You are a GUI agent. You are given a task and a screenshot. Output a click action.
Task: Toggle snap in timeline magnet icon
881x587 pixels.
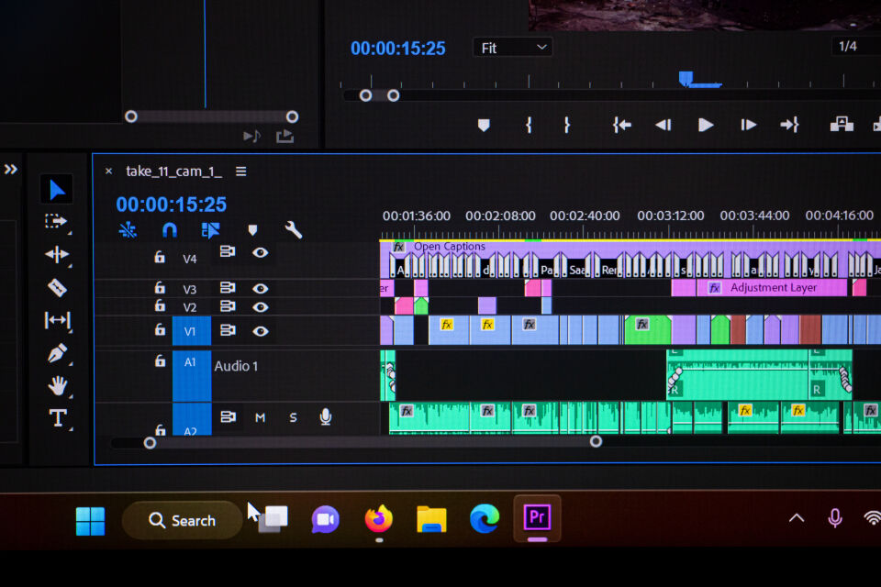169,230
